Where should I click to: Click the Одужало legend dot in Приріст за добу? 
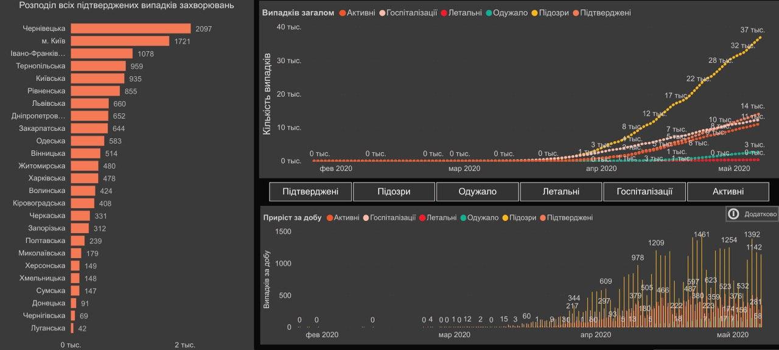click(x=464, y=218)
